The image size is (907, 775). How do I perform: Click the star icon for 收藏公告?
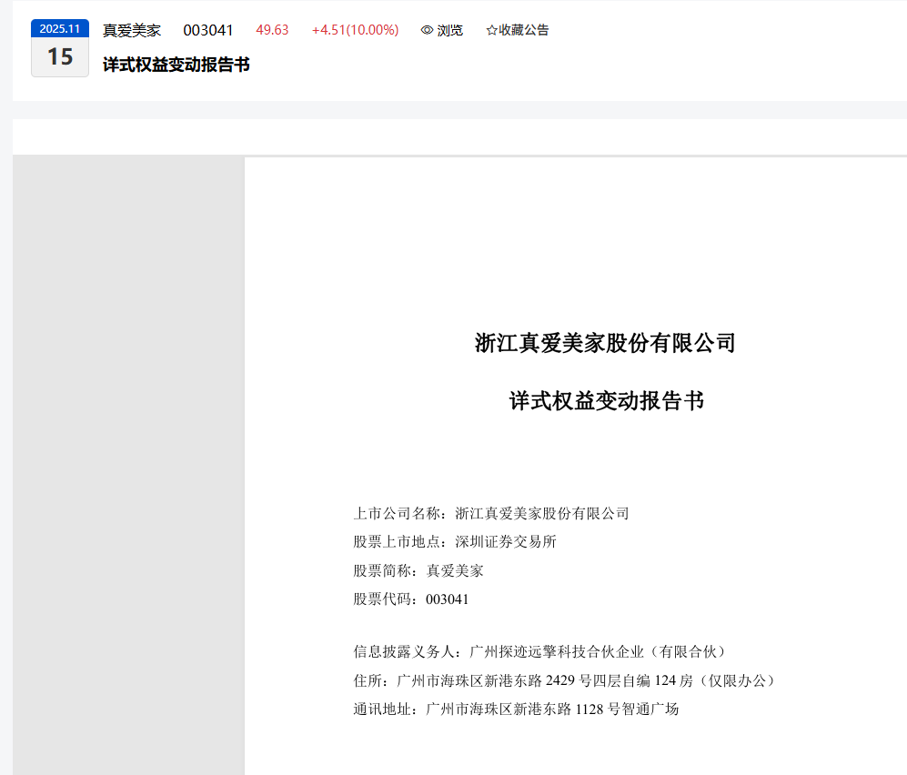tap(491, 30)
